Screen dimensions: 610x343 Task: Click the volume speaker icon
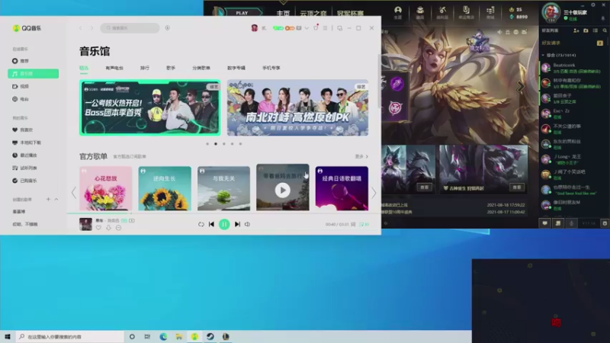(x=247, y=224)
